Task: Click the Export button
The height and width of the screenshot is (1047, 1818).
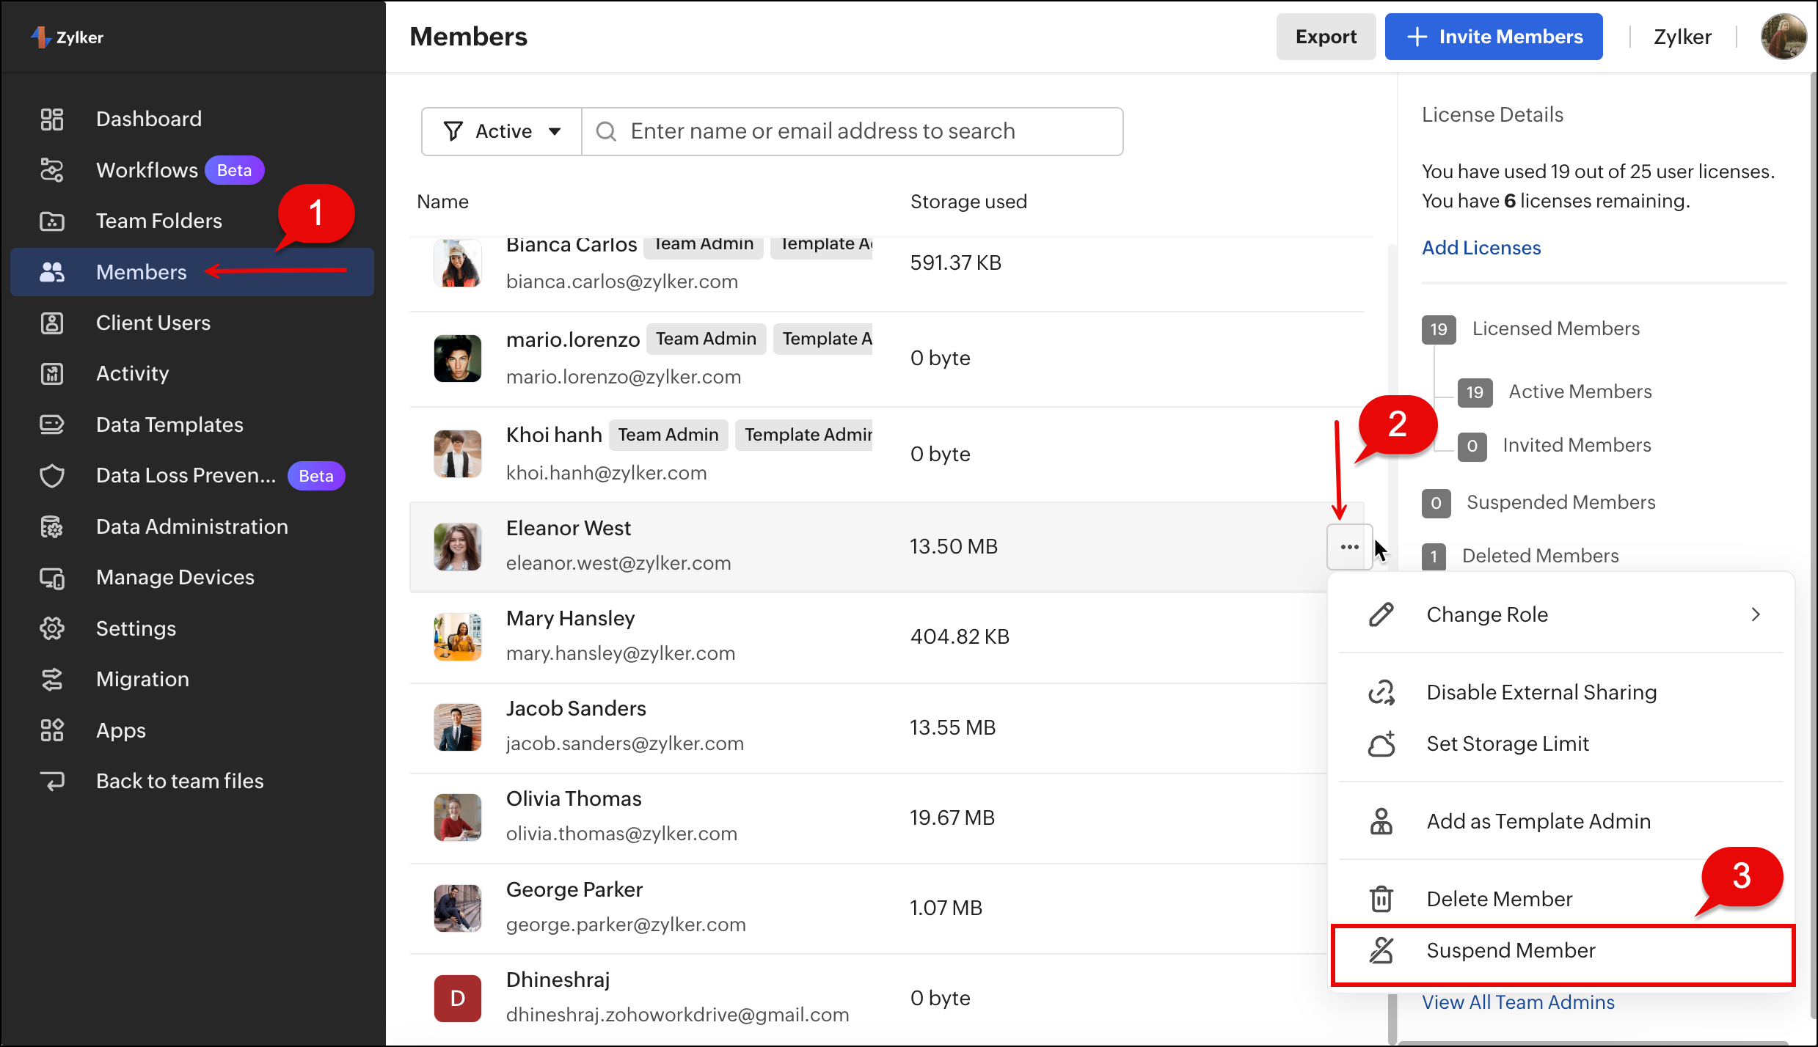Action: pos(1325,37)
